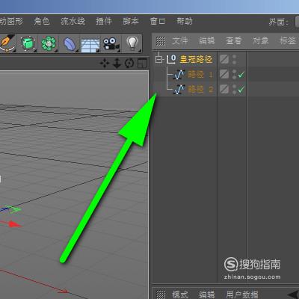Image resolution: width=299 pixels, height=299 pixels.
Task: Open the 界面 layout dropdown
Action: 297,22
